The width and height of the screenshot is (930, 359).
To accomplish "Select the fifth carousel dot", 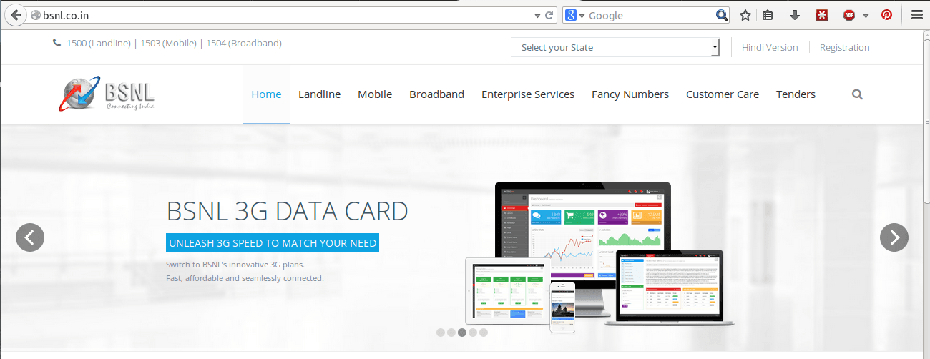I will point(484,333).
